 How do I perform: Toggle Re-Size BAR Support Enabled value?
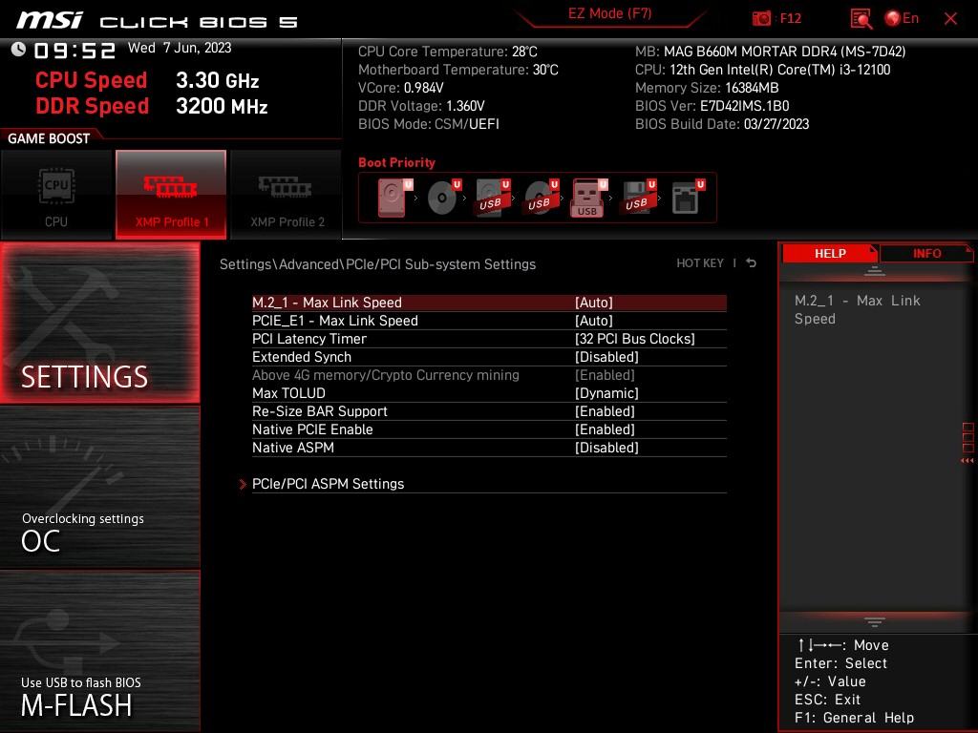[x=605, y=411]
